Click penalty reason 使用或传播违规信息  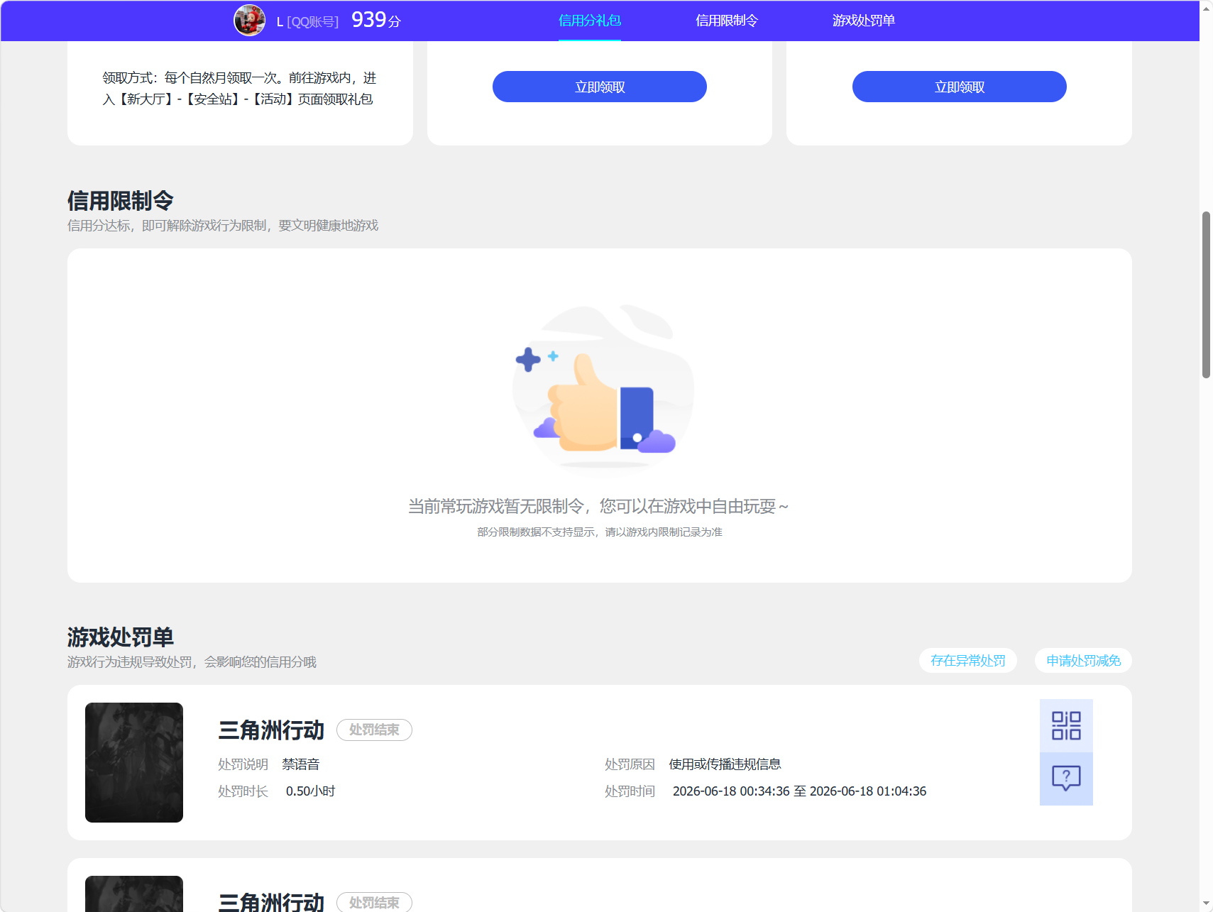coord(725,764)
